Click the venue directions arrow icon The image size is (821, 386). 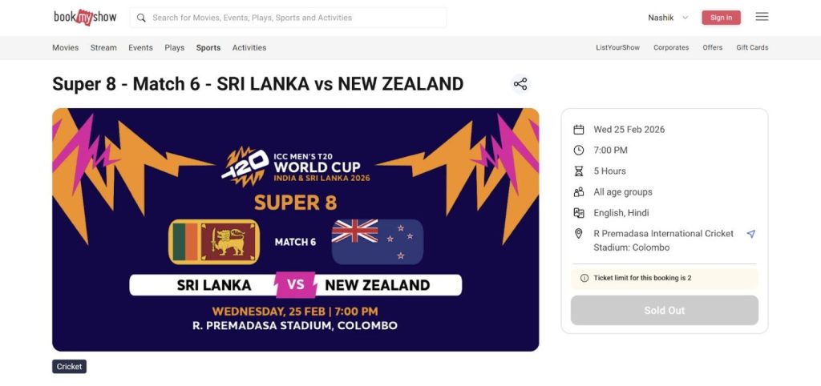click(x=750, y=234)
